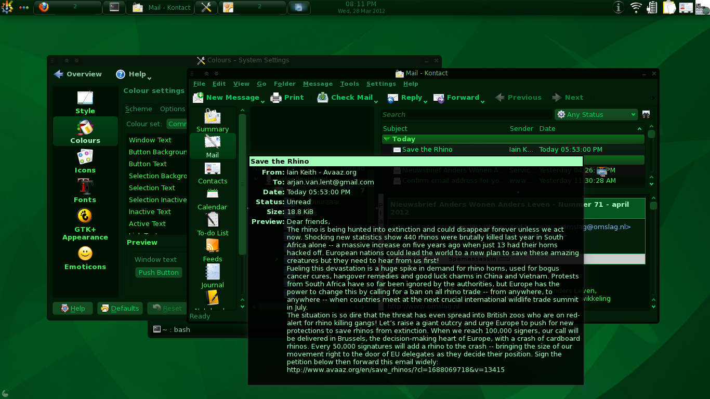Screen dimensions: 710x399
Task: Click Forward in the Kontact toolbar
Action: (x=457, y=97)
